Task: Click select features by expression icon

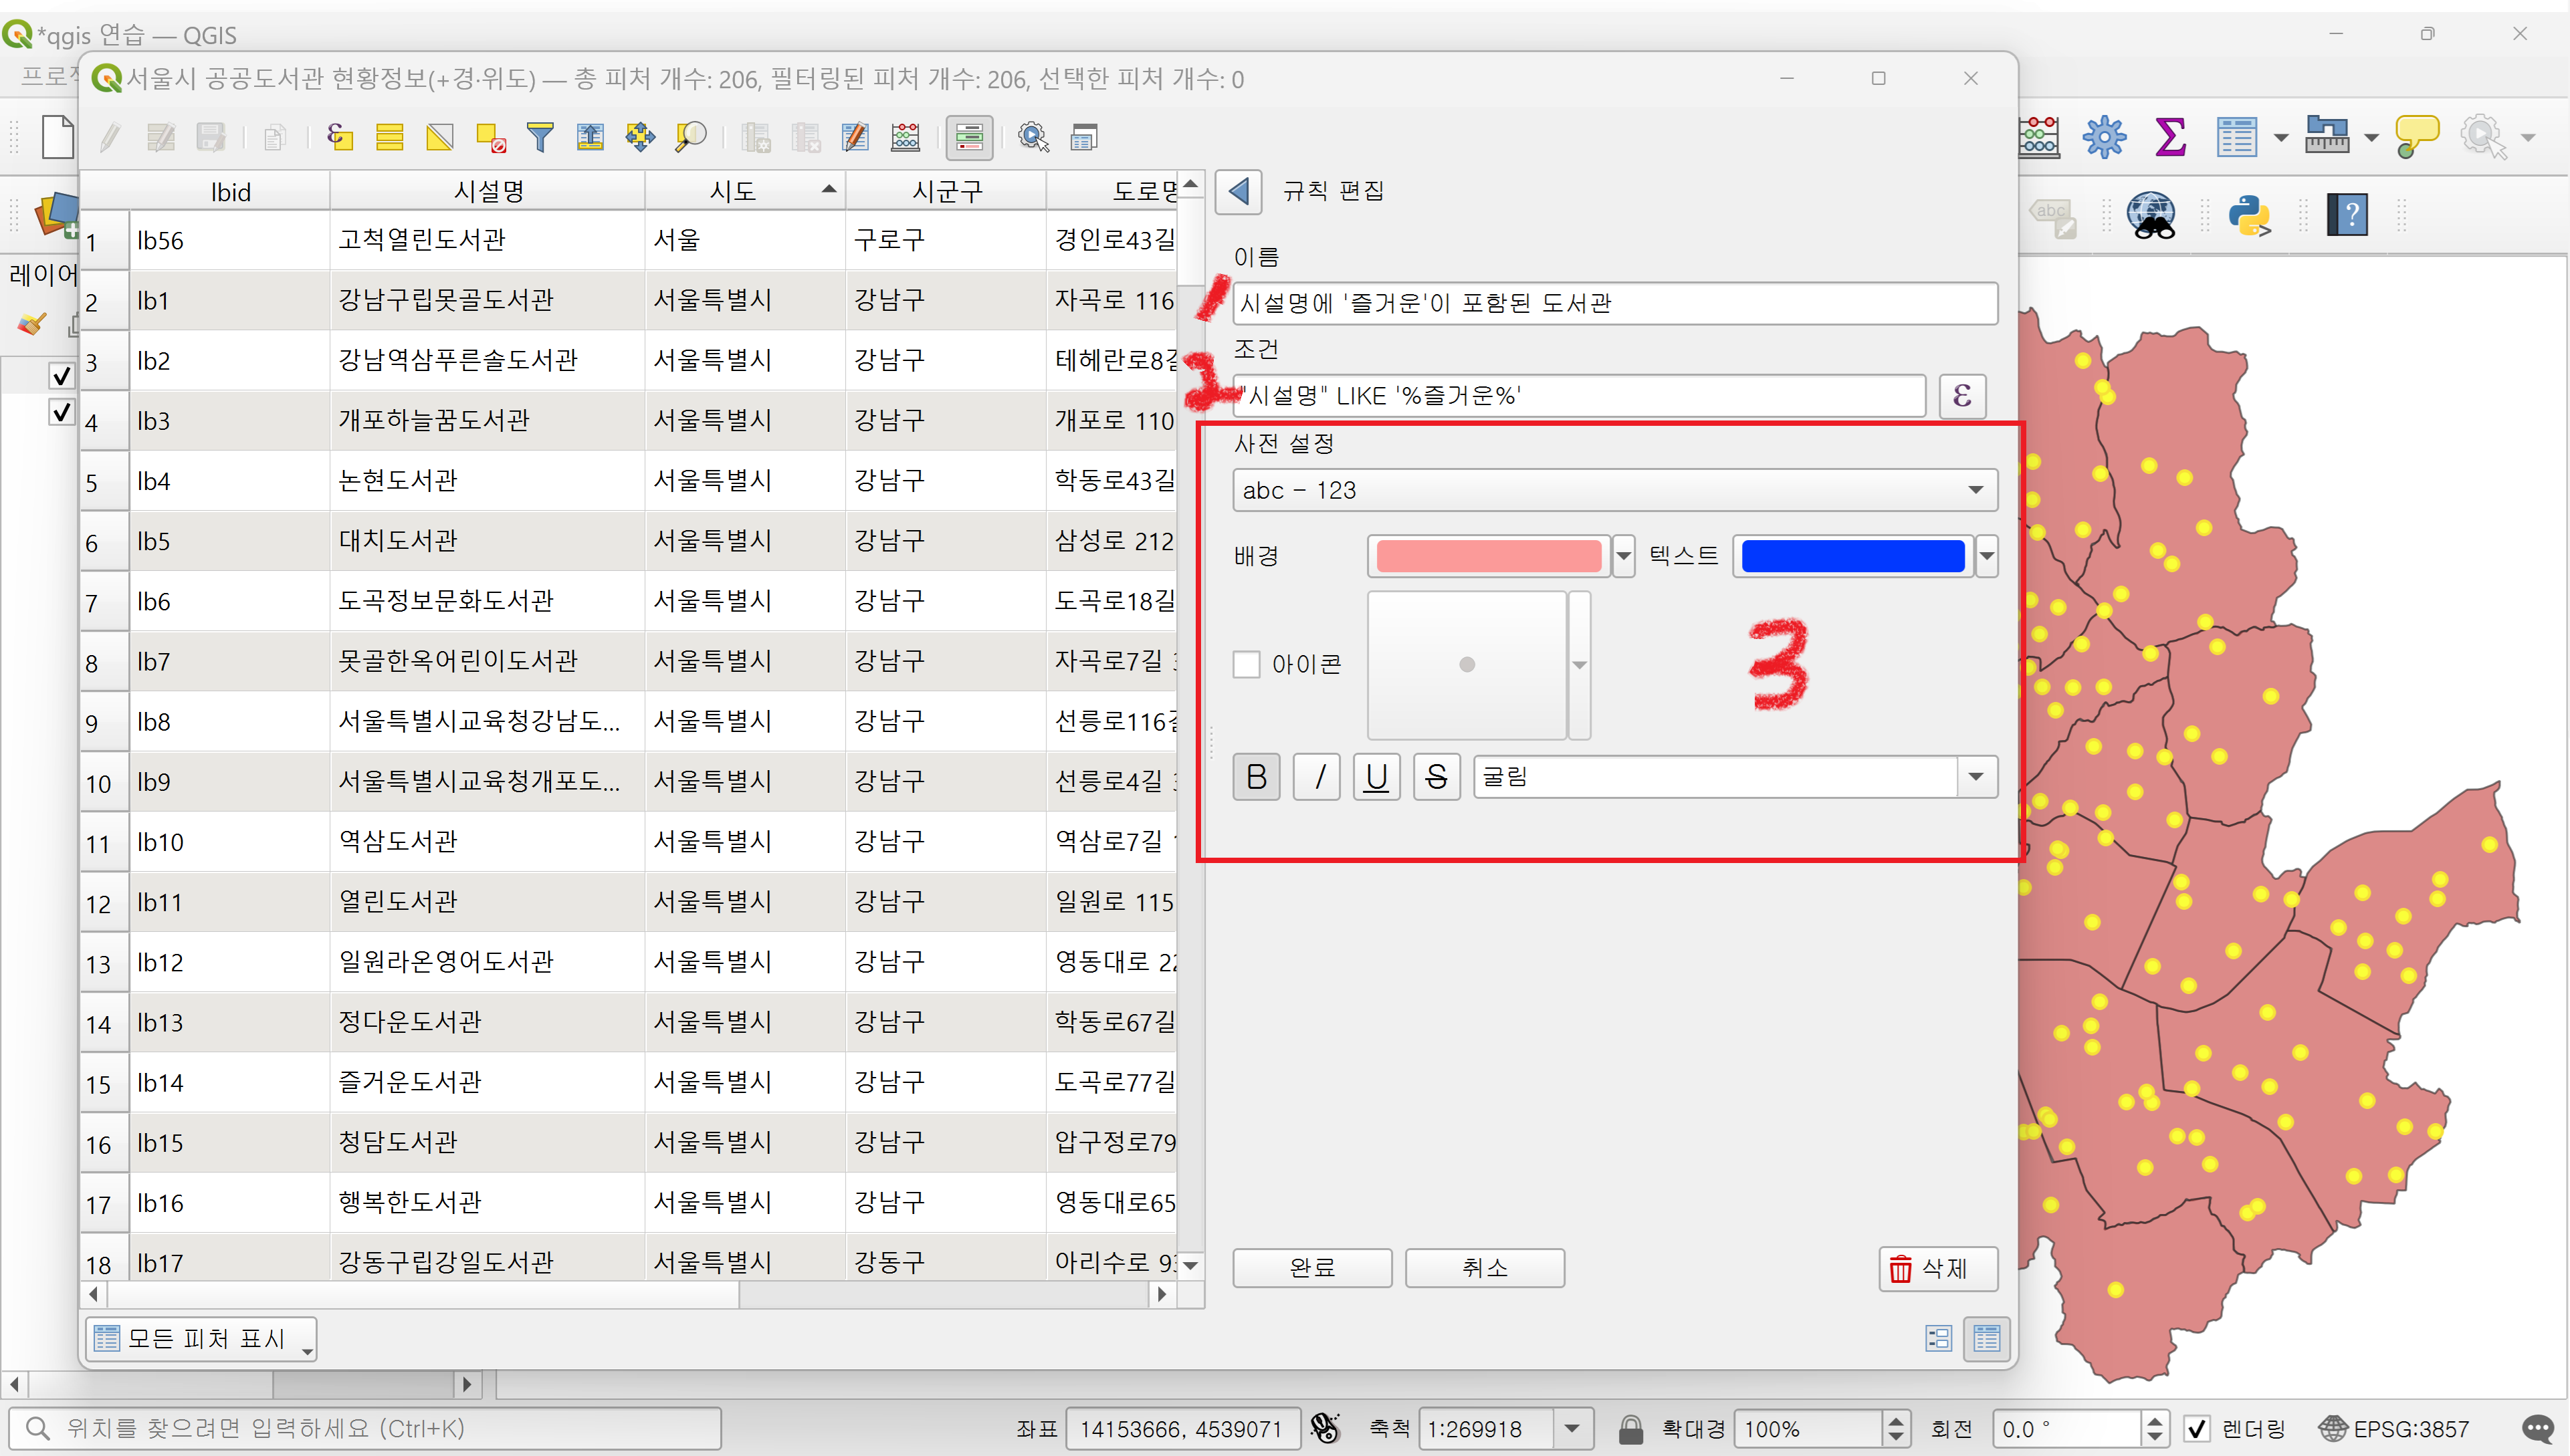Action: pyautogui.click(x=340, y=137)
